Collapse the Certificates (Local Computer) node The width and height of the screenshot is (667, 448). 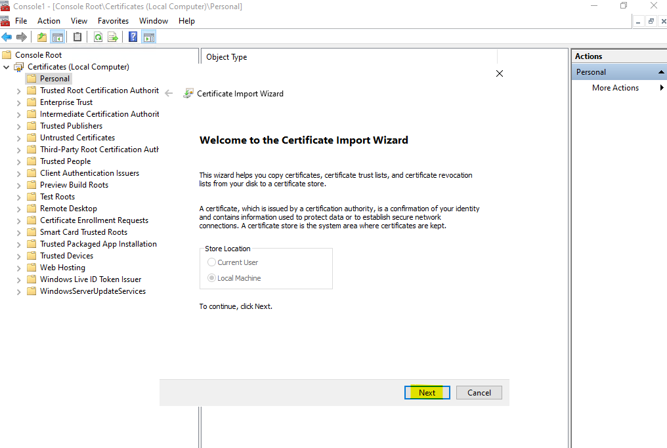pos(7,67)
